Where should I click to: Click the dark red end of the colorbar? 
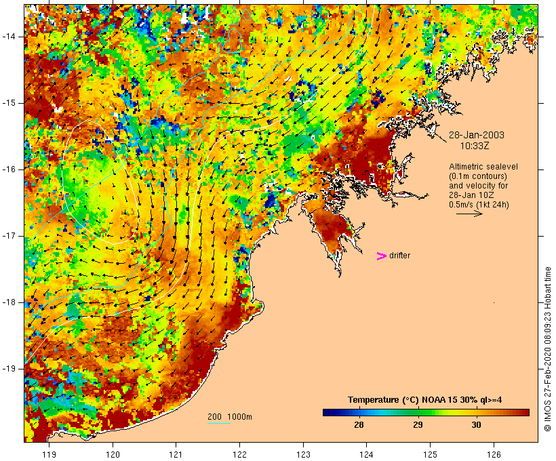tap(525, 412)
